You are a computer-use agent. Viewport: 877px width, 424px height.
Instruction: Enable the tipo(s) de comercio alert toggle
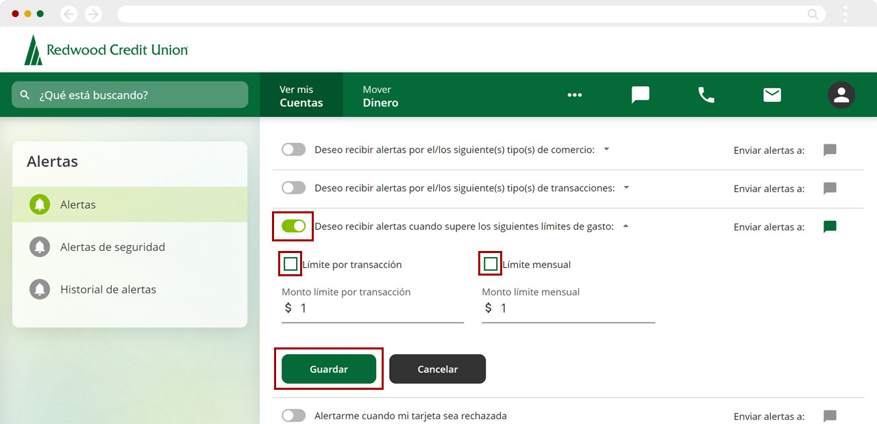tap(293, 150)
